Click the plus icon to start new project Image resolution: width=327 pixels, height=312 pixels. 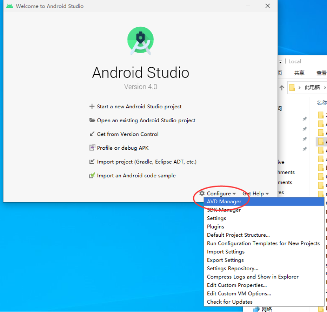tap(92, 106)
